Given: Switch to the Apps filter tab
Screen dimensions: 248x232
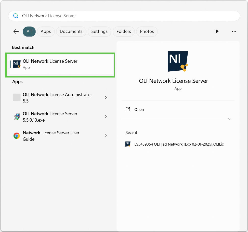Looking at the screenshot, I should (46, 32).
